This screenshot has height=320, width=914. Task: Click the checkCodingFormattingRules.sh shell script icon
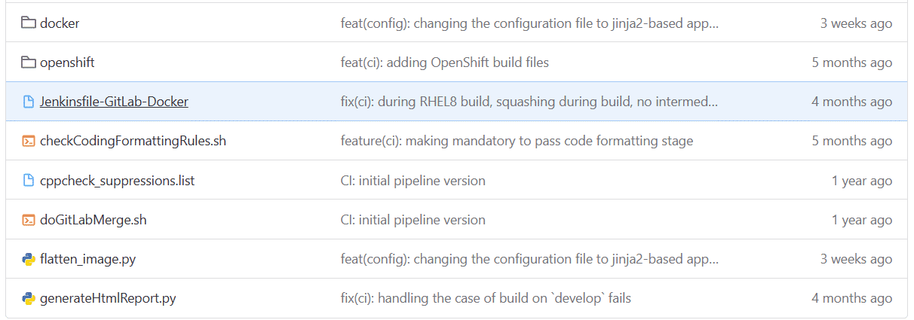click(29, 141)
